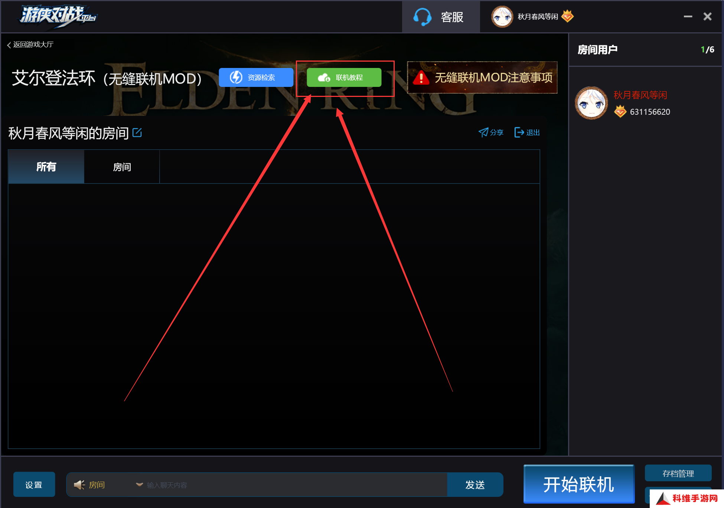The image size is (724, 508).
Task: Click the VIP badge next to ID 631156620
Action: click(620, 111)
